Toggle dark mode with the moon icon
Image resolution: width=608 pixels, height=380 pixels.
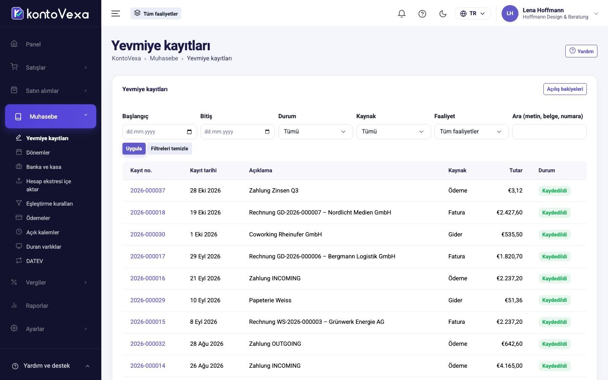click(x=443, y=14)
